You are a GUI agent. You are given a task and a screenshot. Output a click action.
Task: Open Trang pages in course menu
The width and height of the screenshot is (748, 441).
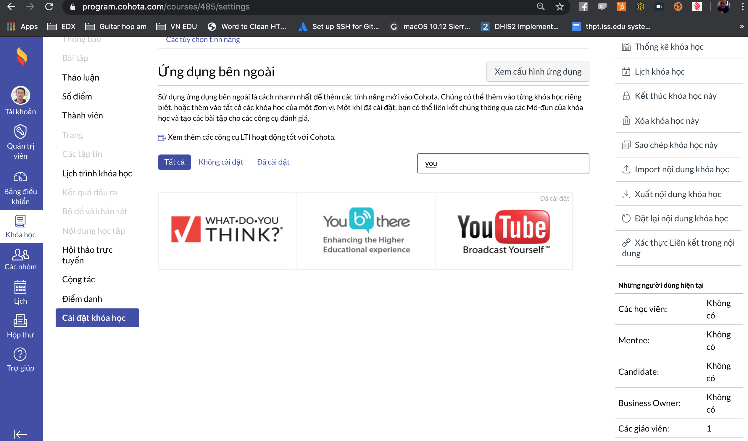tap(72, 135)
